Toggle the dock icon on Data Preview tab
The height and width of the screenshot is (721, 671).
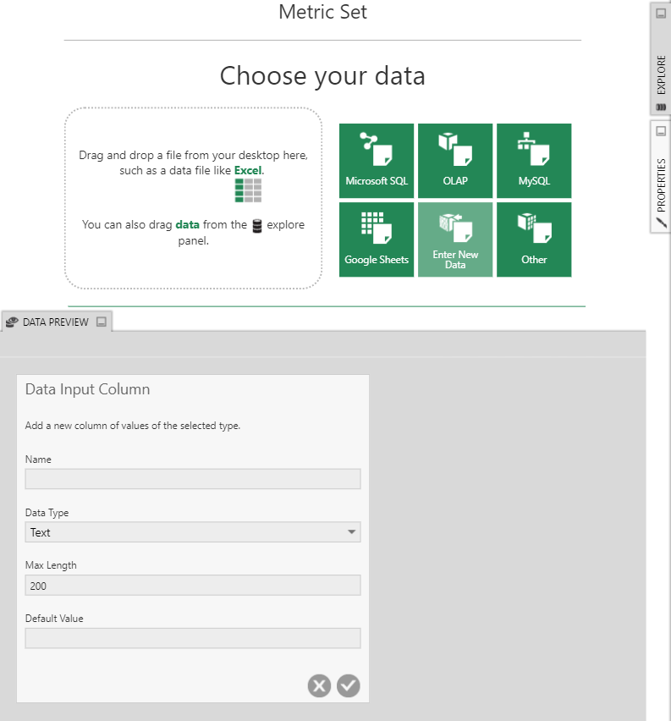[x=102, y=322]
